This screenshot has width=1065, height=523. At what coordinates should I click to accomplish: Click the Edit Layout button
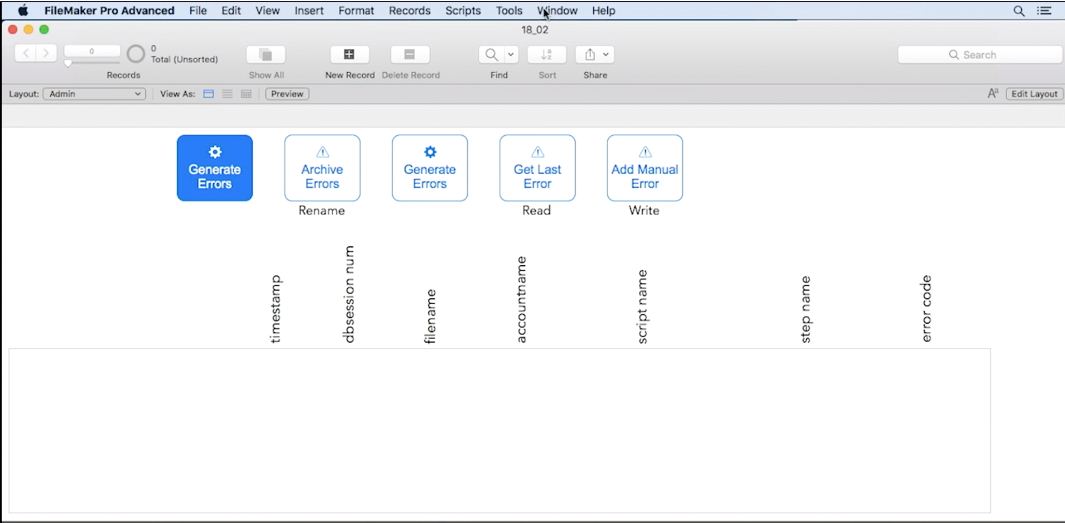(1034, 94)
